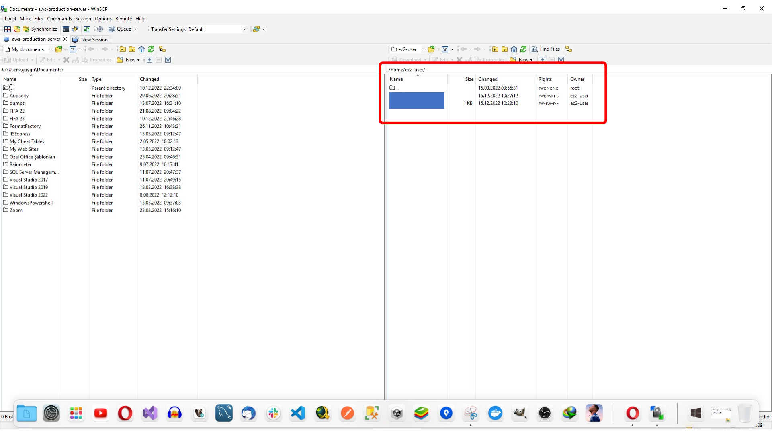Open MySQL Workbench icon in the dock
Viewport: 772px width, 434px height.
point(224,413)
